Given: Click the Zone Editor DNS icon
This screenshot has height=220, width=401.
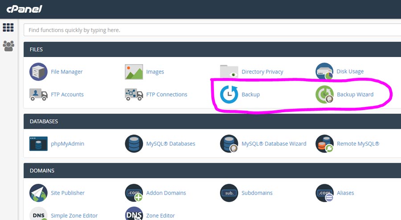Looking at the screenshot, I should [134, 214].
